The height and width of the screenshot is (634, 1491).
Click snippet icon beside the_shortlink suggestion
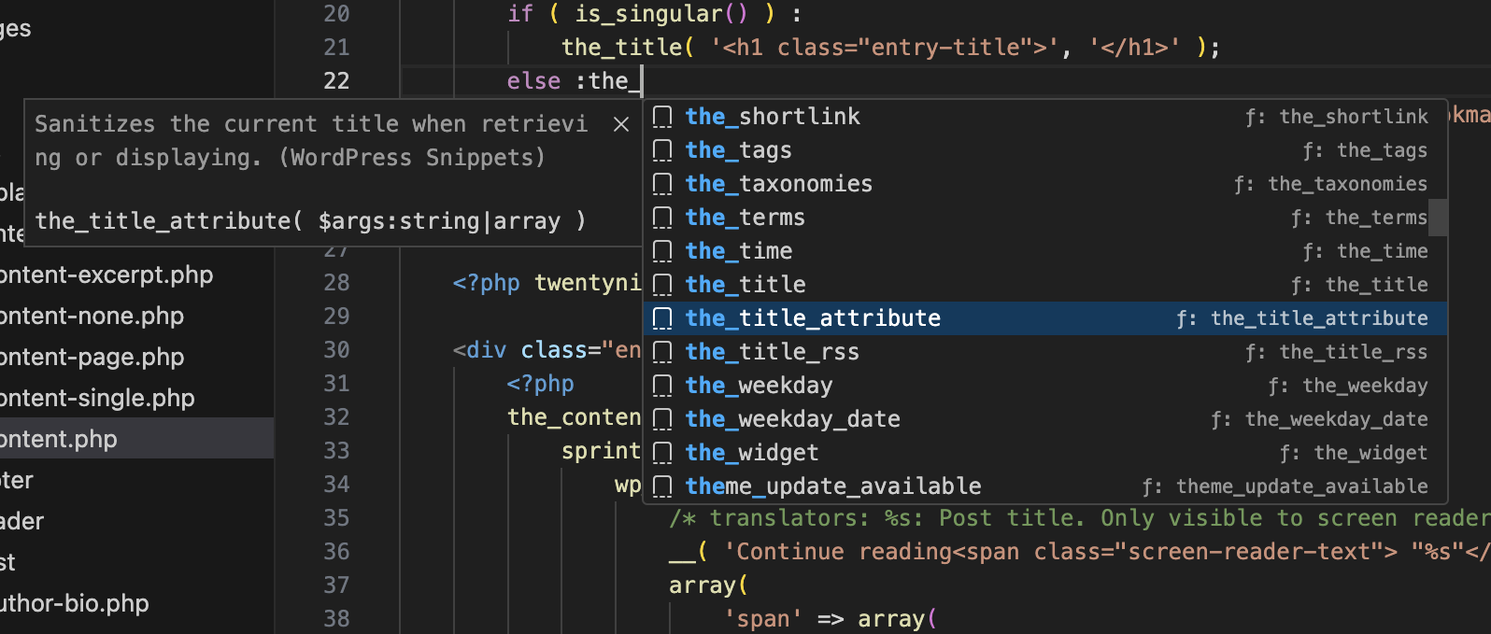click(662, 117)
